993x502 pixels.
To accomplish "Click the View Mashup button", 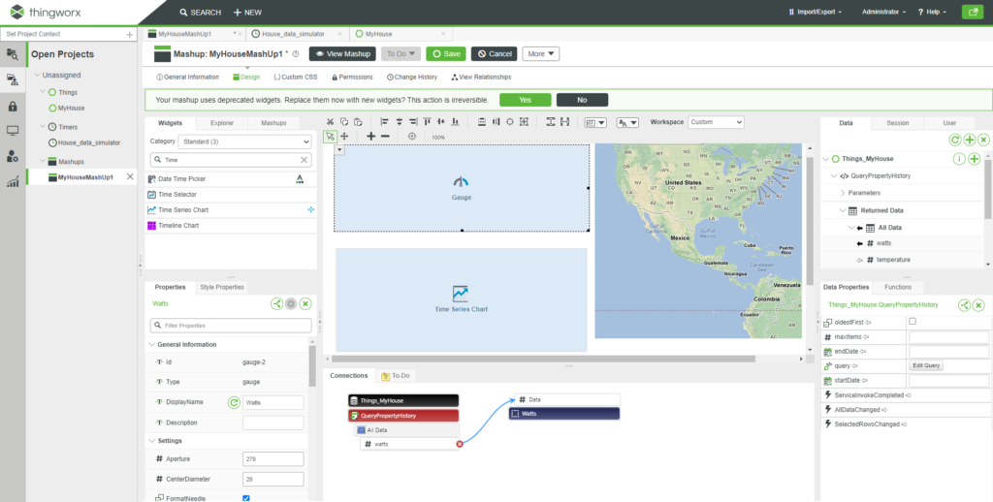I will [342, 54].
